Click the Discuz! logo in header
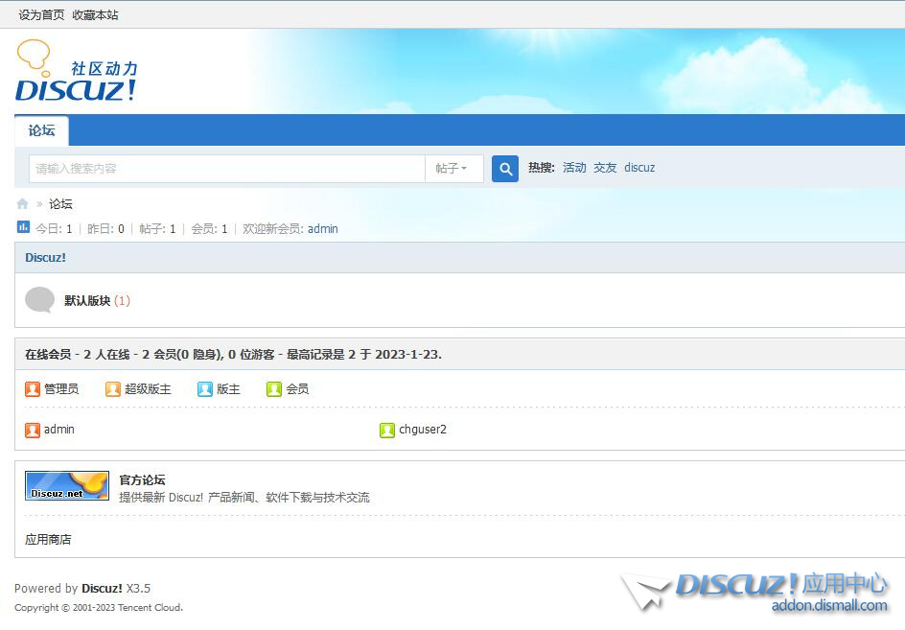905x630 pixels. (77, 72)
